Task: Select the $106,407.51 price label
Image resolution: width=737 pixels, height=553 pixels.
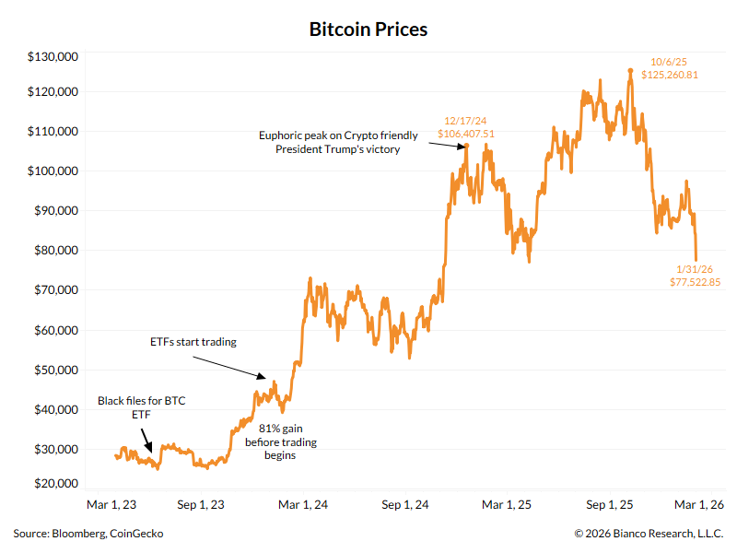Action: coord(466,134)
